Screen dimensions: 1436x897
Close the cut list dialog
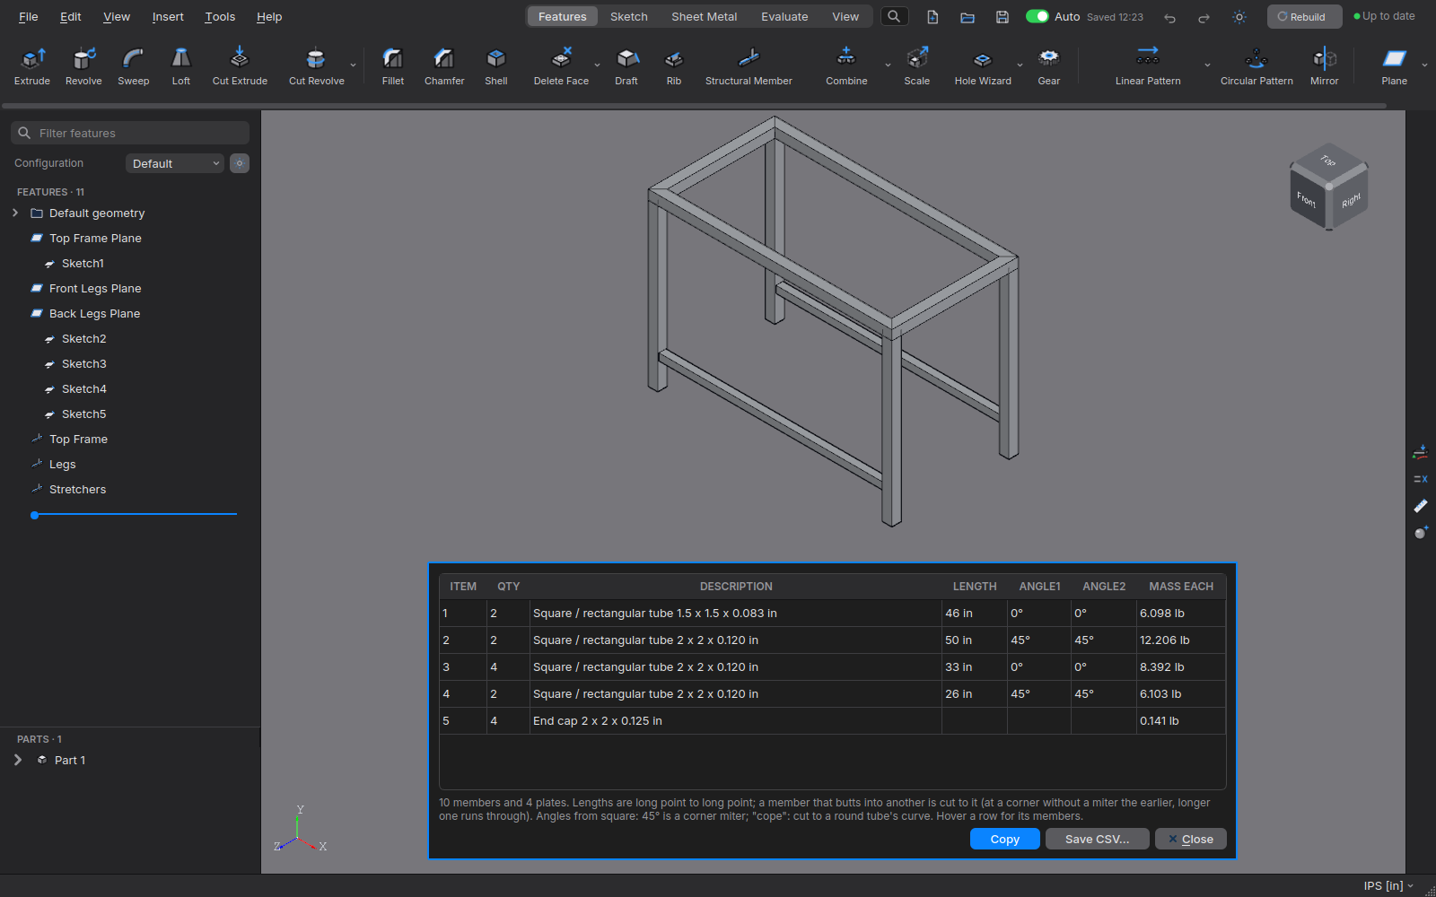(1191, 839)
